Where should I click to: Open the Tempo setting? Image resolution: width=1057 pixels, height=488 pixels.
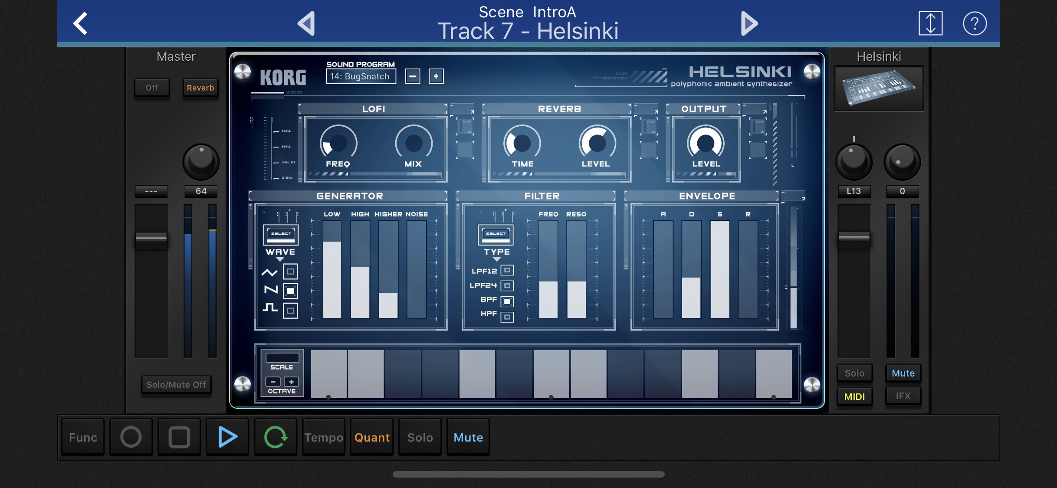324,437
